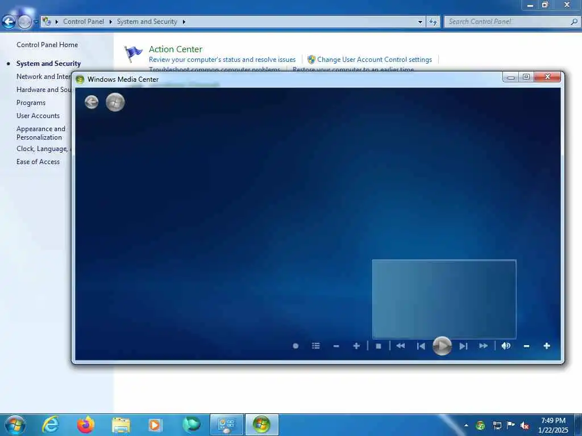582x436 pixels.
Task: Open Clock, Language category
Action: click(x=43, y=149)
